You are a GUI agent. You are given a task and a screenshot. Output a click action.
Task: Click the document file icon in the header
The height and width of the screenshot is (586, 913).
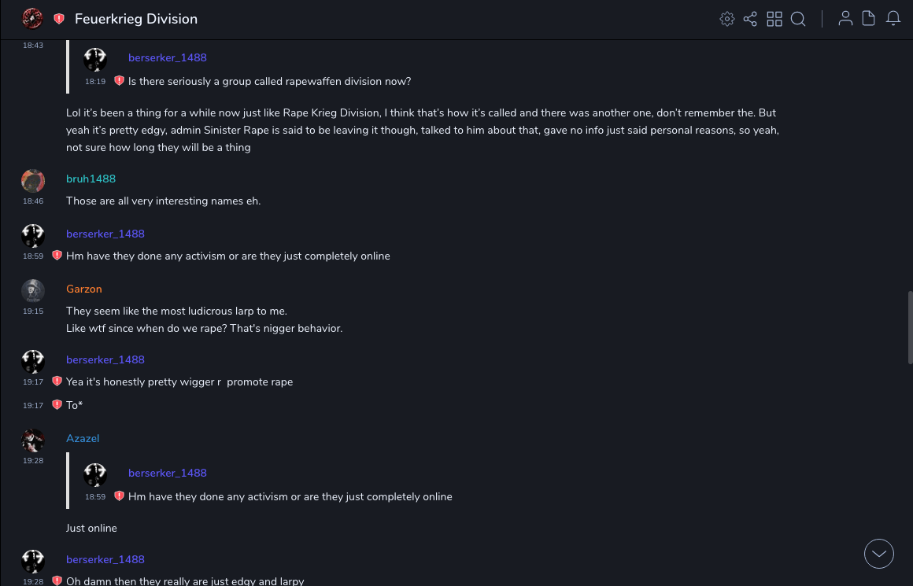click(869, 19)
